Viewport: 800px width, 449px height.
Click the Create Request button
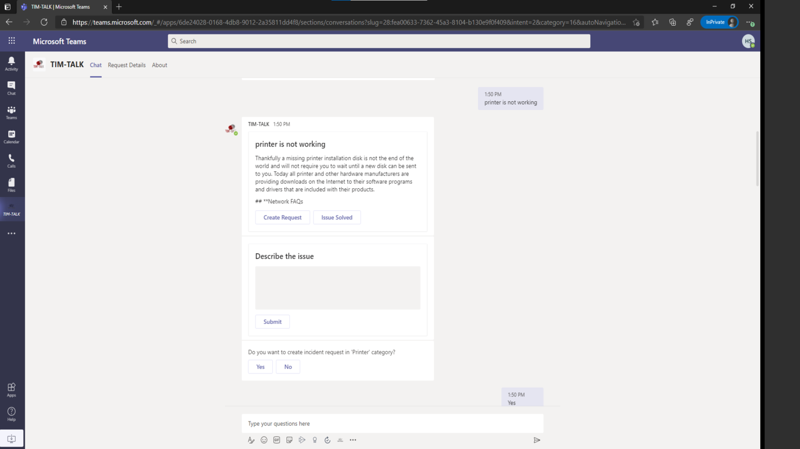(x=282, y=217)
